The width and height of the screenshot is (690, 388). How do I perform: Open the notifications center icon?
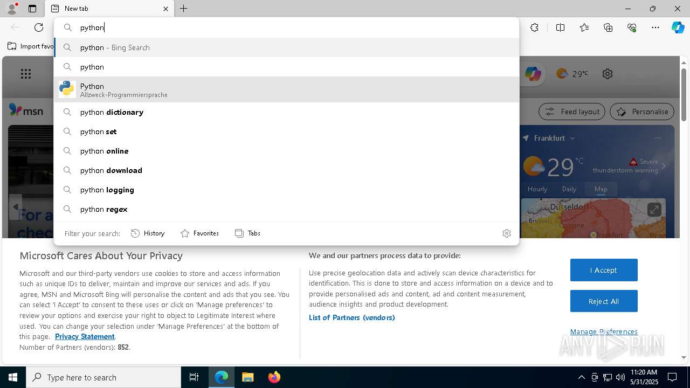672,377
